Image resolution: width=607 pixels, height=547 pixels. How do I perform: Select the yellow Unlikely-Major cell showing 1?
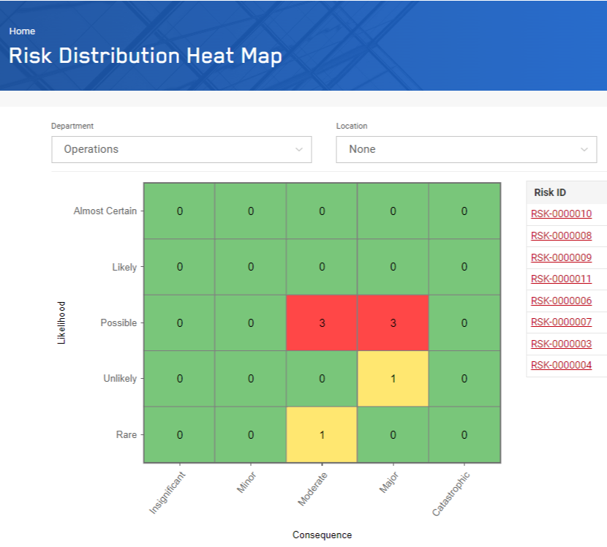pyautogui.click(x=393, y=379)
